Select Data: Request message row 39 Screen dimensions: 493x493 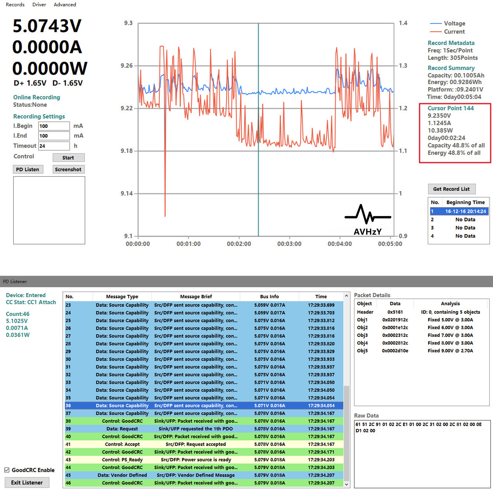coord(204,429)
